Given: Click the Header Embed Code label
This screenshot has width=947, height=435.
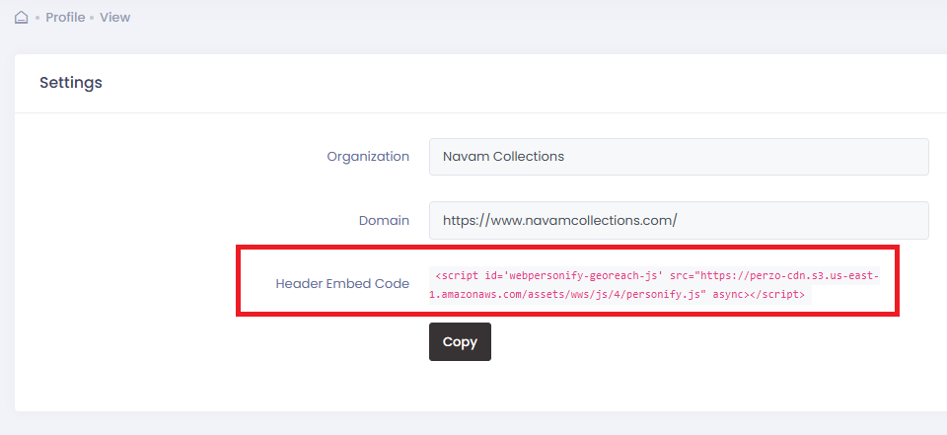Looking at the screenshot, I should pyautogui.click(x=342, y=284).
